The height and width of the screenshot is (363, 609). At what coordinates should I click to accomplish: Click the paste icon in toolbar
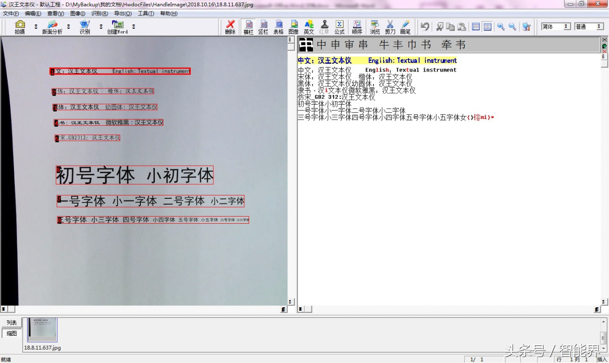[462, 26]
